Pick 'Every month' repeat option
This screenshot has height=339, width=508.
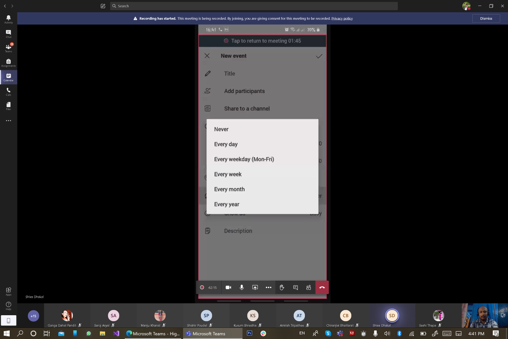tap(262, 189)
